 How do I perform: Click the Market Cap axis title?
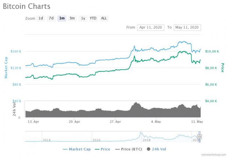pyautogui.click(x=6, y=67)
